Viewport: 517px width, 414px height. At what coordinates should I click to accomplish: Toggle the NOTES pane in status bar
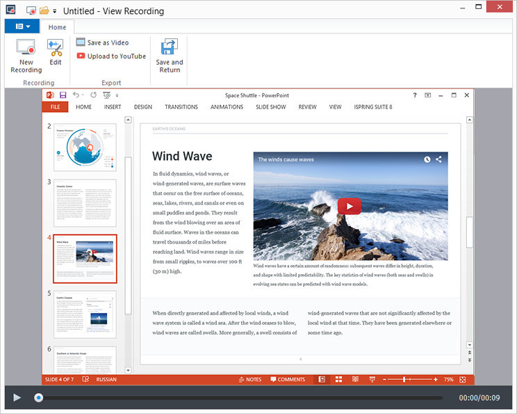pyautogui.click(x=250, y=379)
